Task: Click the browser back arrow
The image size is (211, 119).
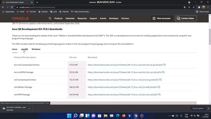Action: 3,7
